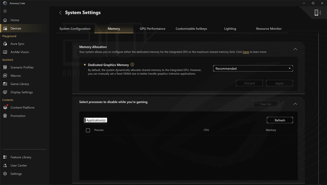327x185 pixels.
Task: Click the Discard button
Action: coord(249,83)
